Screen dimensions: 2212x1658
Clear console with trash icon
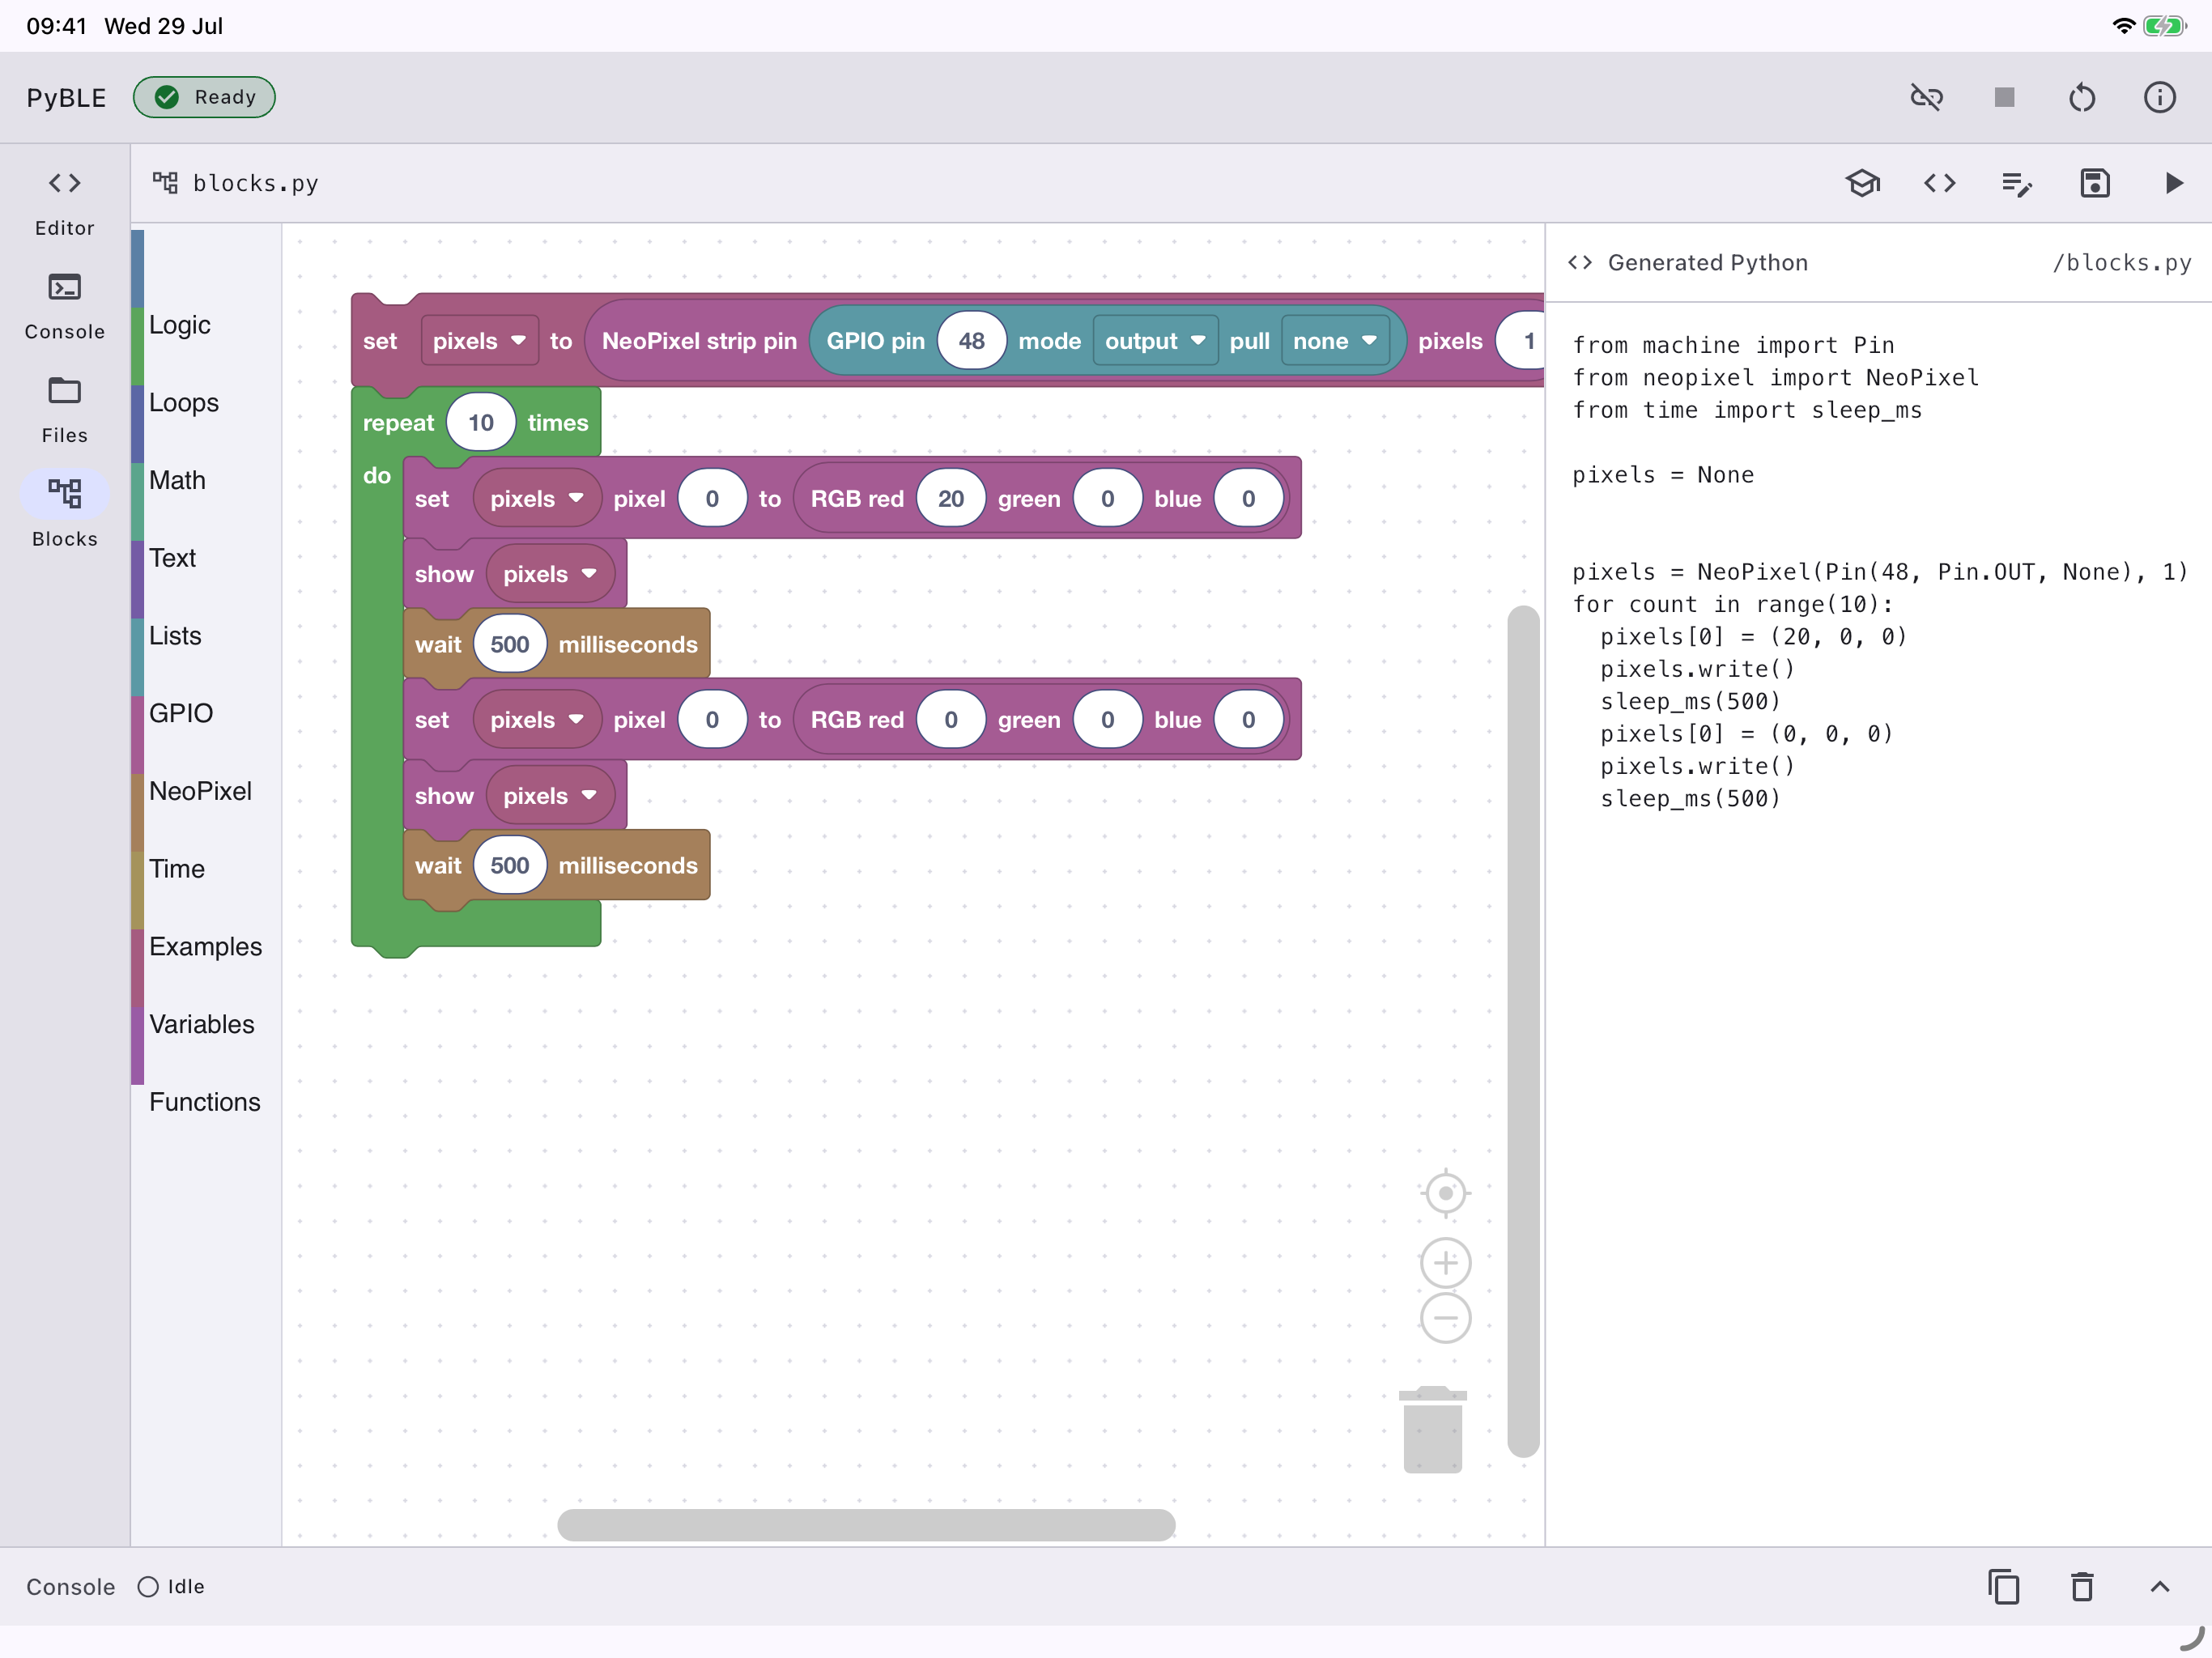click(2082, 1587)
